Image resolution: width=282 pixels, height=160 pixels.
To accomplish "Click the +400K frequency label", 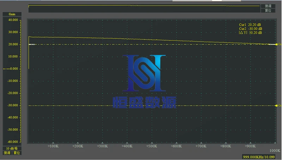I will pyautogui.click(x=127, y=146).
